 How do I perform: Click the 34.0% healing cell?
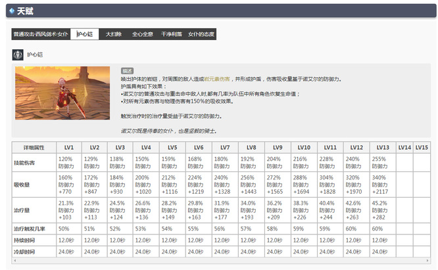[251, 210]
